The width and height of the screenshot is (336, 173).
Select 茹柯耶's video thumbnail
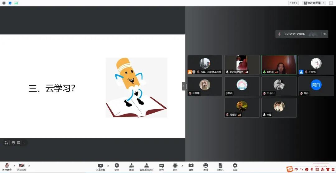click(279, 65)
